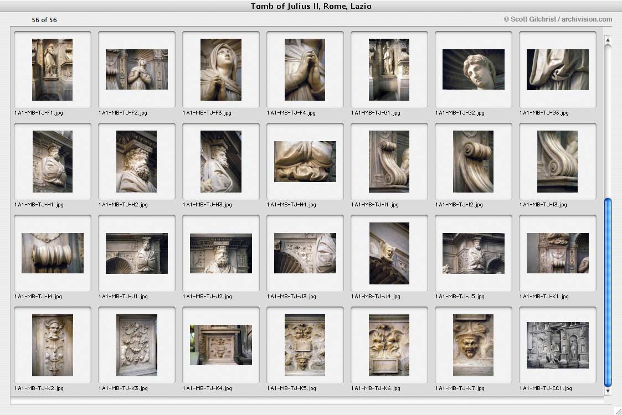Select thumbnail 1A1-MB-TJ-F3.jpg
Screen dimensions: 622x415
pyautogui.click(x=221, y=69)
